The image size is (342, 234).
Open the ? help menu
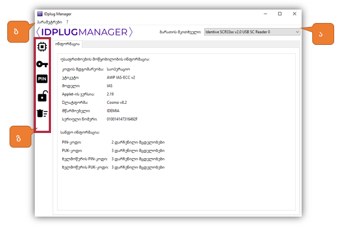click(x=67, y=22)
